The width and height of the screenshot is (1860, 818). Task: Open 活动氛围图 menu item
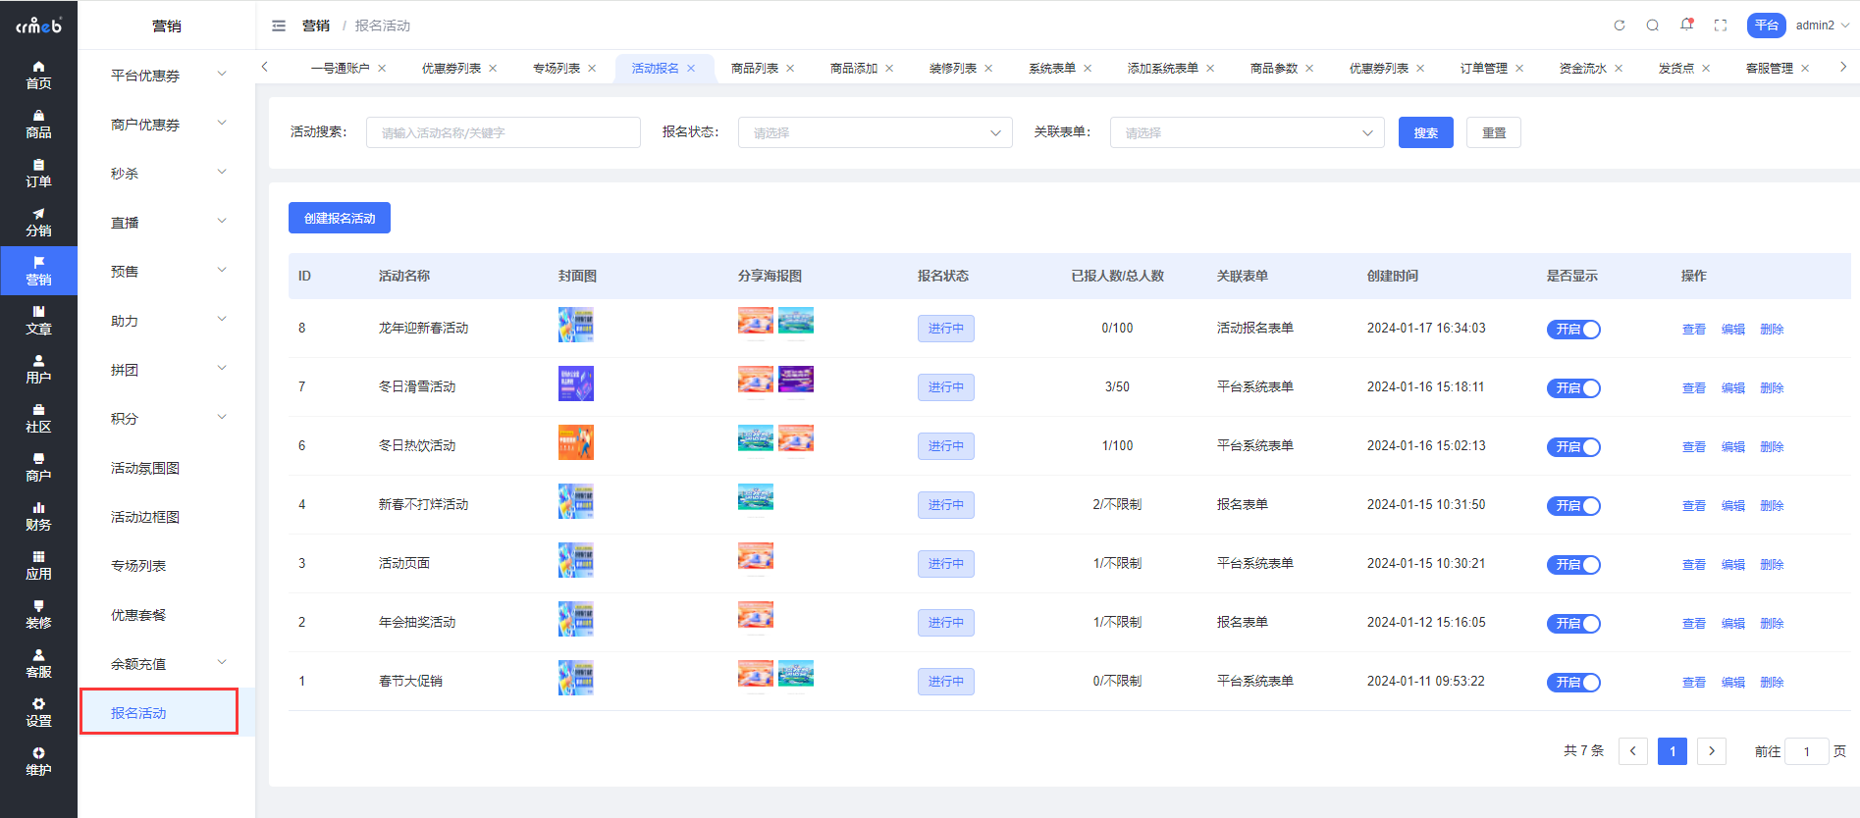(145, 468)
